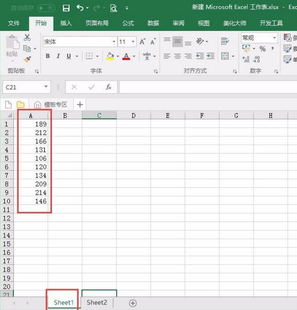Toggle align text right
The image size is (297, 310).
point(188,56)
